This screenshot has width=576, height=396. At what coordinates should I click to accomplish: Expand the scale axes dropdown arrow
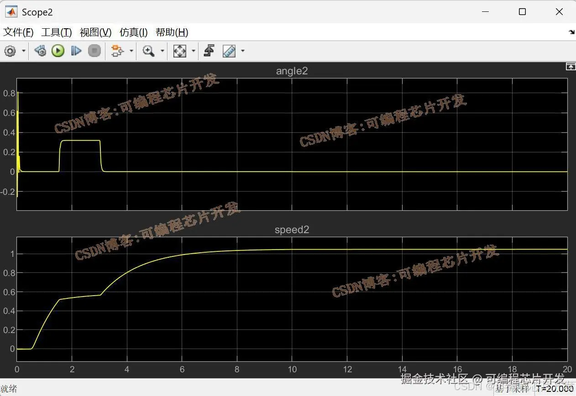[x=194, y=51]
